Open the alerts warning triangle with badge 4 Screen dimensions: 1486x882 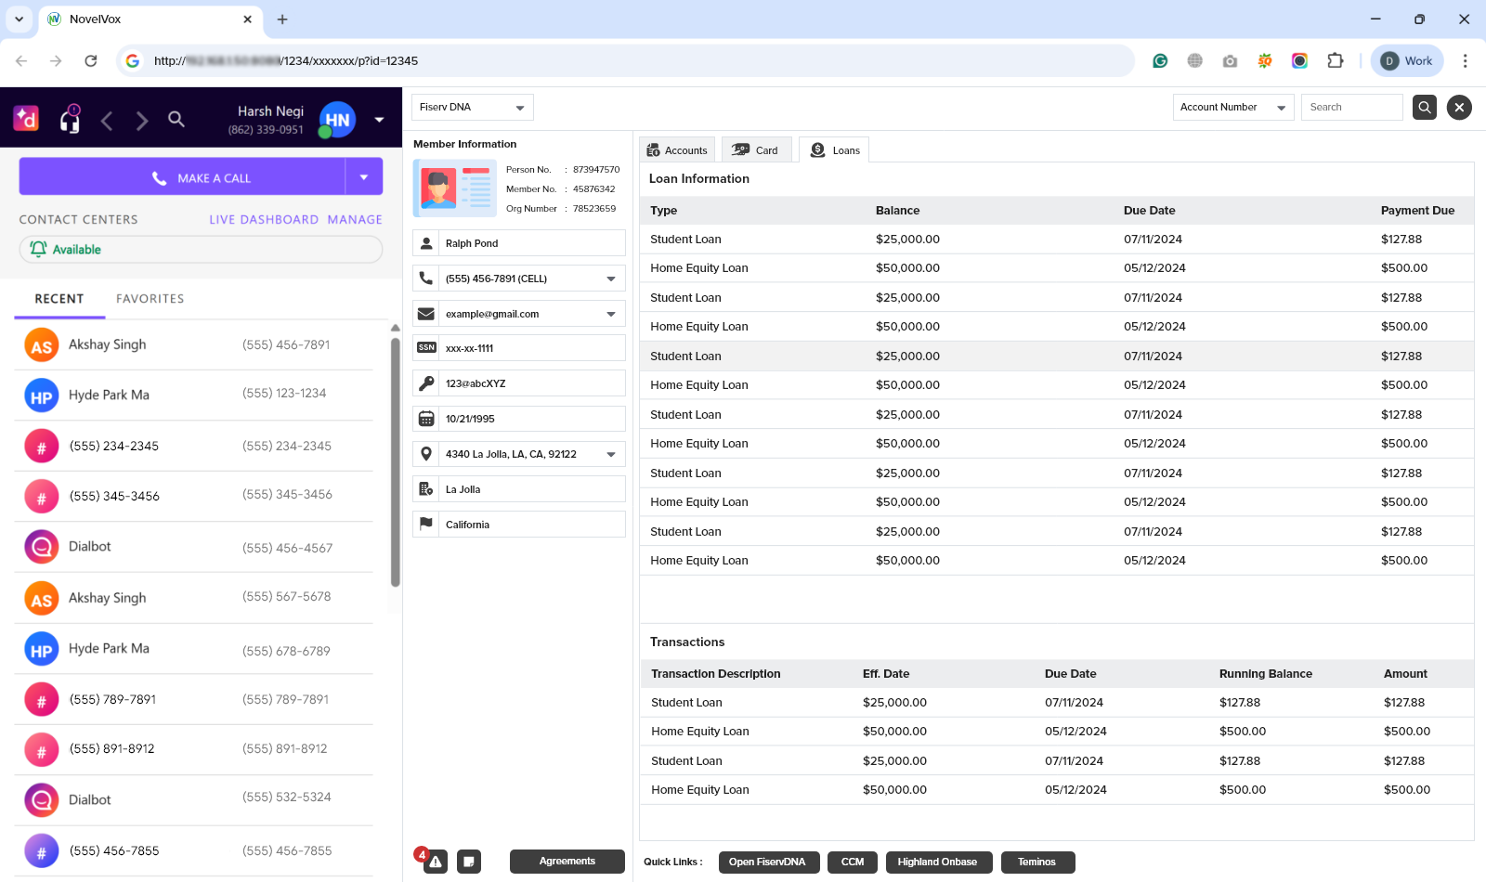point(436,862)
